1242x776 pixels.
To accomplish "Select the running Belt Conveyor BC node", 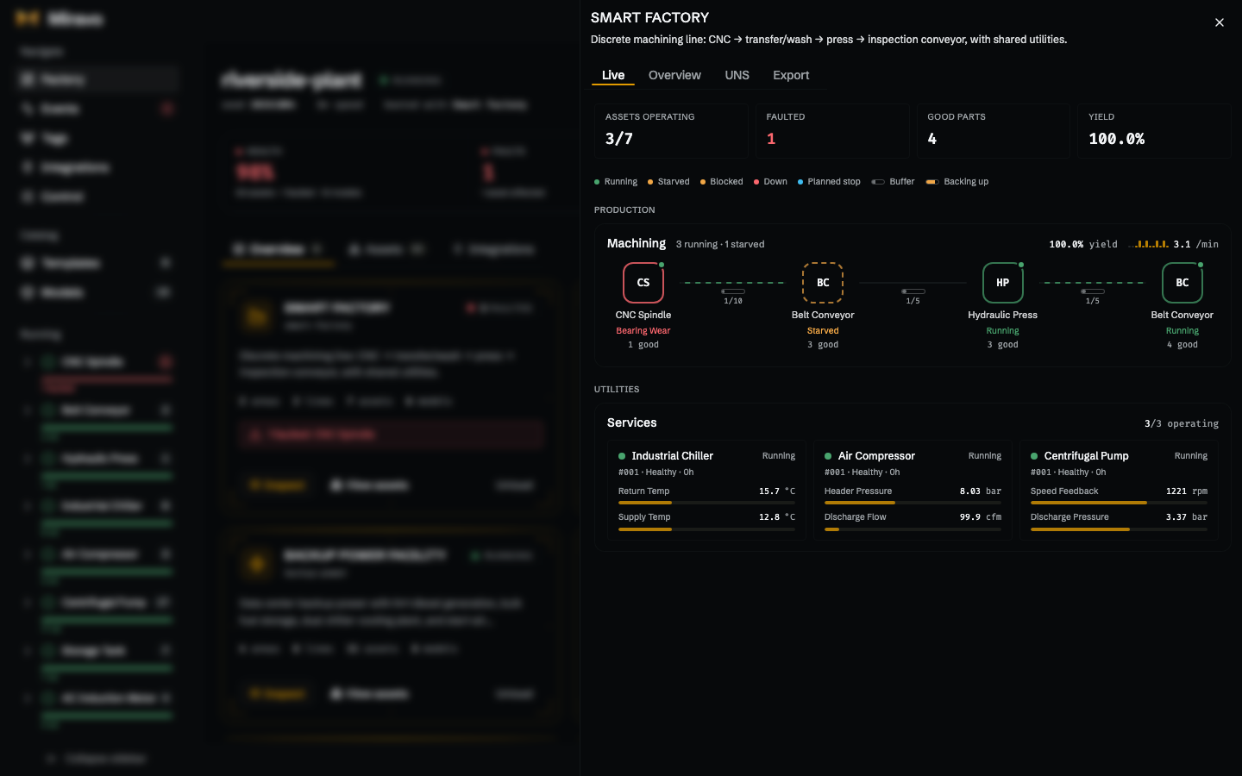I will click(x=1182, y=283).
